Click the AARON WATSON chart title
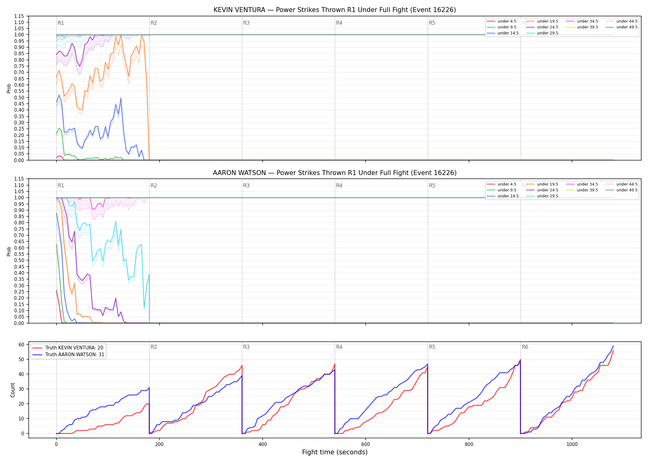This screenshot has height=463, width=648. coord(335,173)
